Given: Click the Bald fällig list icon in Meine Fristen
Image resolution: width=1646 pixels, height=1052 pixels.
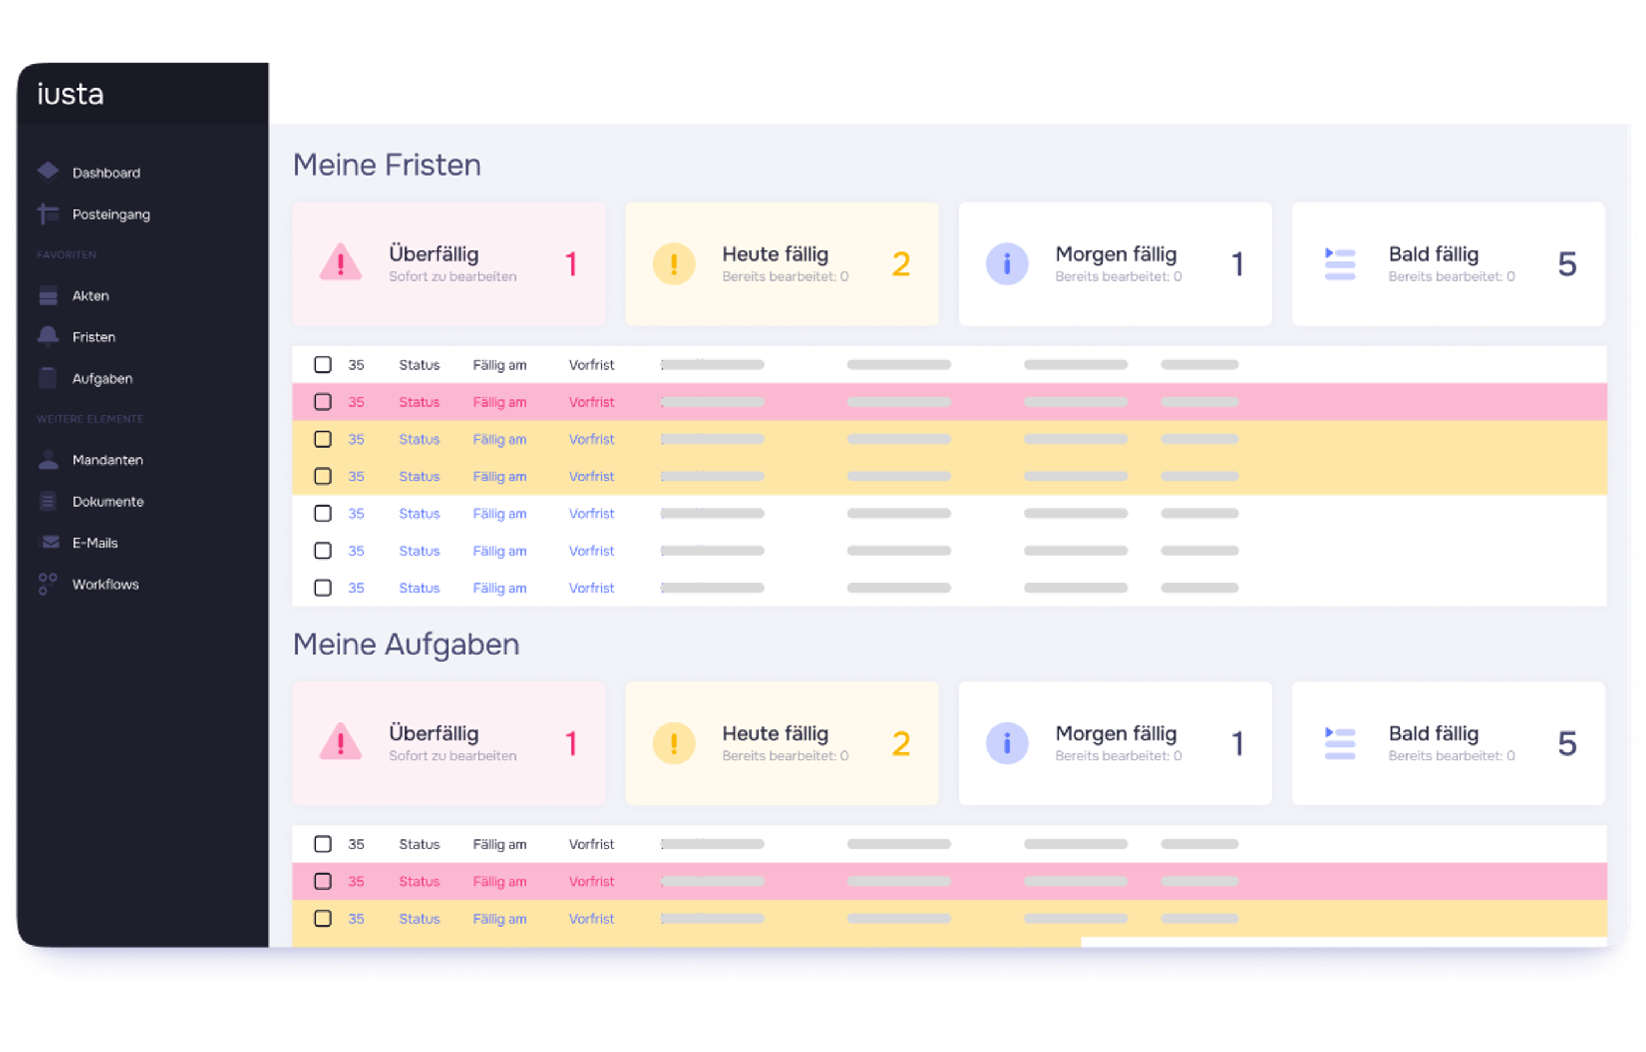Looking at the screenshot, I should (x=1340, y=264).
